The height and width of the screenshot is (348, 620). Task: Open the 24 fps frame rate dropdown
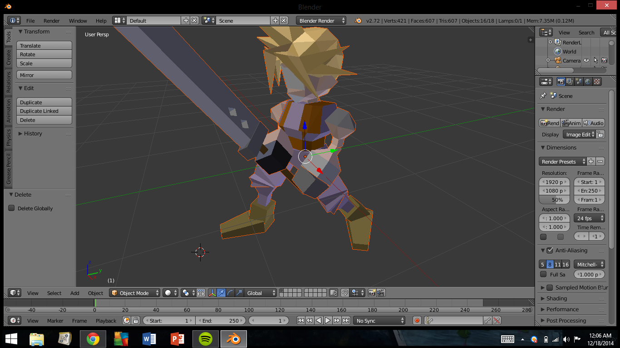point(589,218)
